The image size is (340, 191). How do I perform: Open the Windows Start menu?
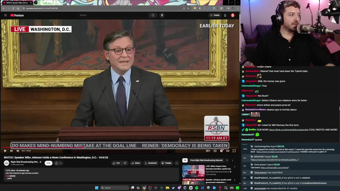click(x=97, y=188)
